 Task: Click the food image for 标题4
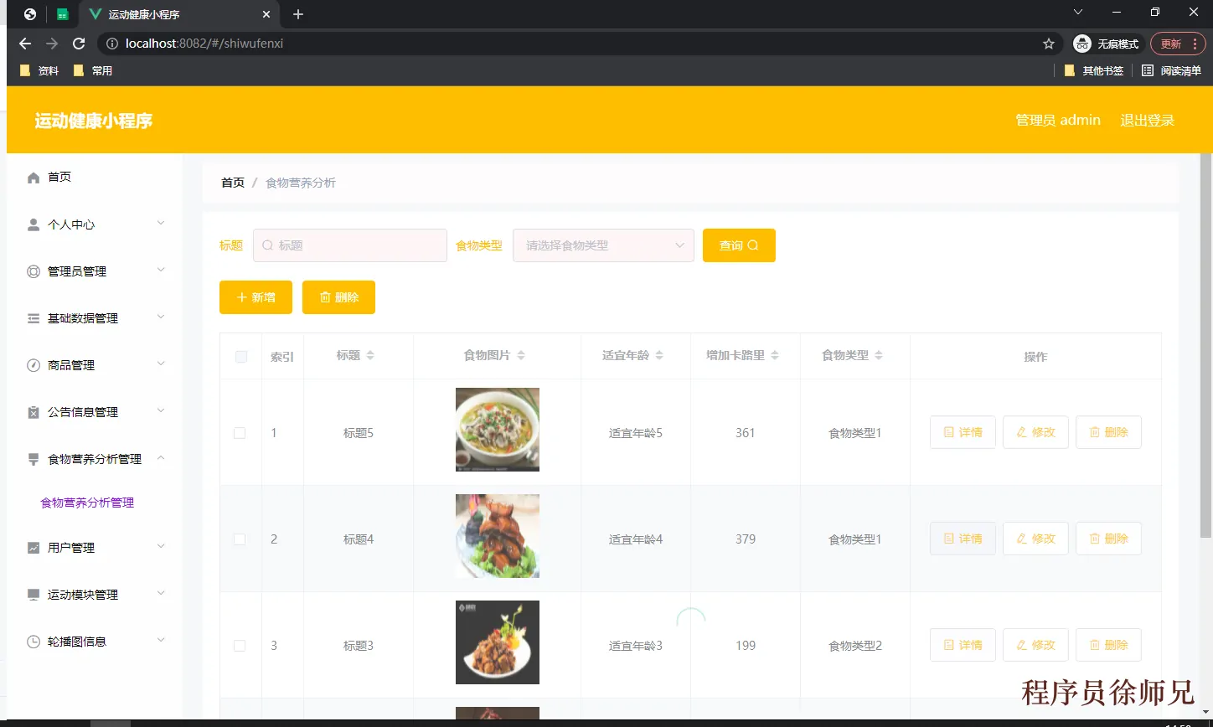[498, 536]
